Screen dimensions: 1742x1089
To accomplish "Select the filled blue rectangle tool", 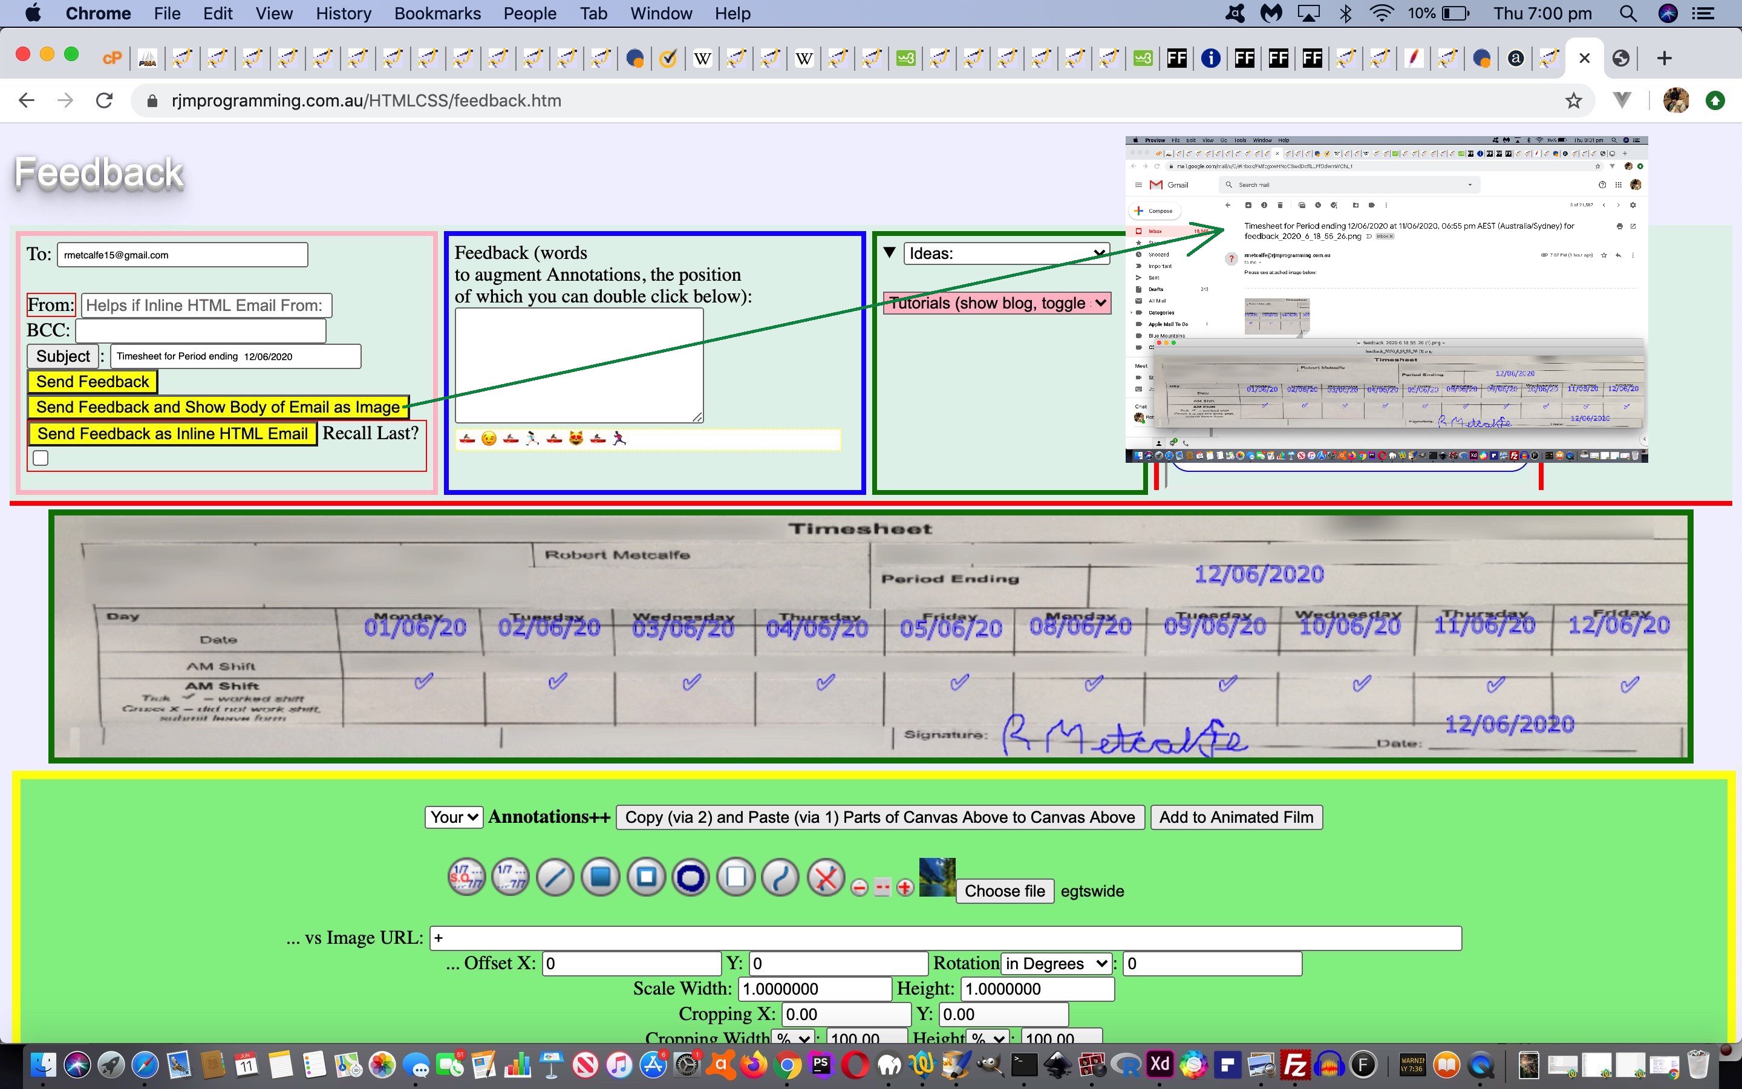I will pyautogui.click(x=601, y=877).
